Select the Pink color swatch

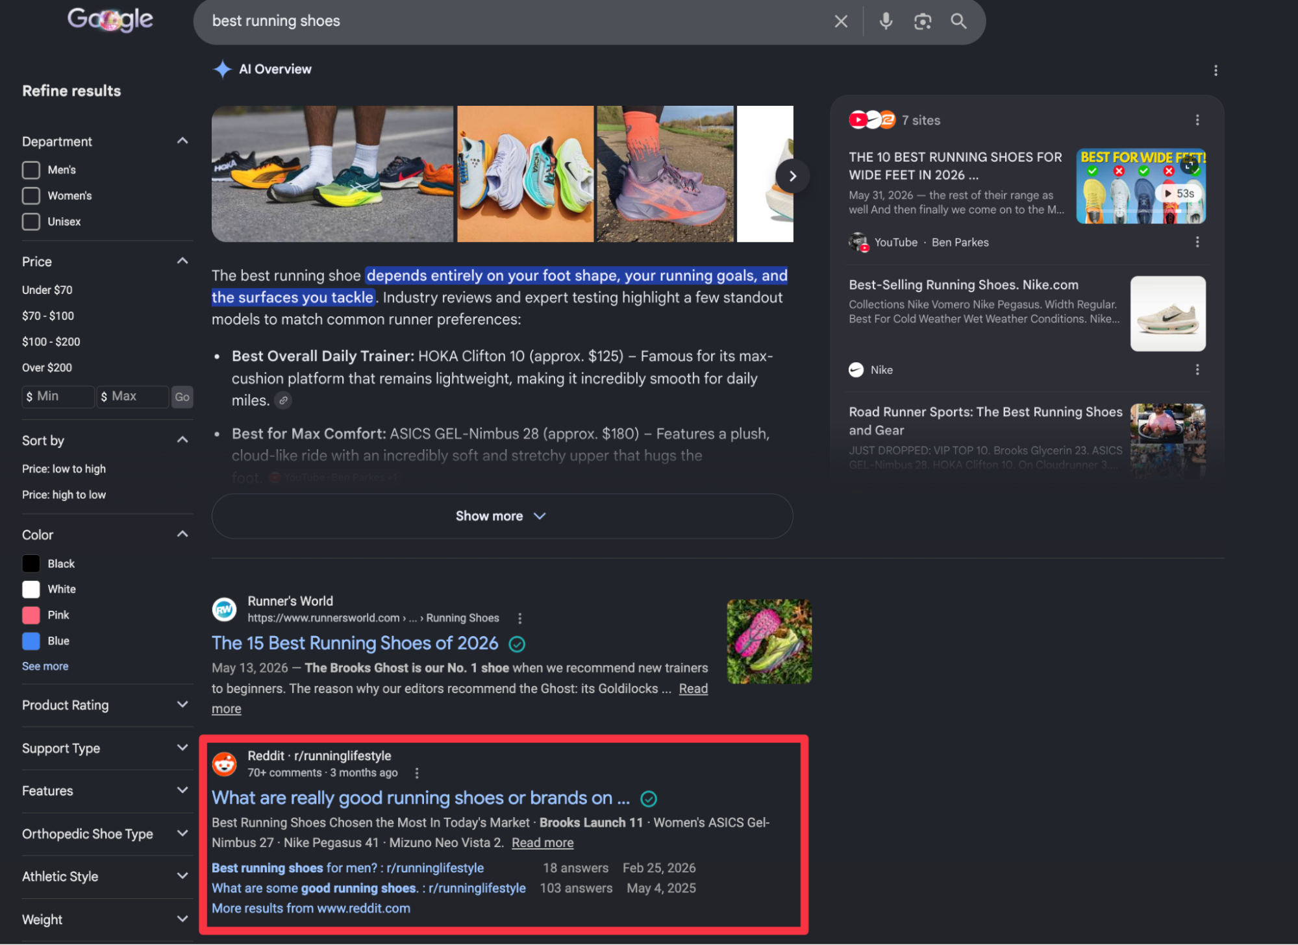(x=31, y=615)
